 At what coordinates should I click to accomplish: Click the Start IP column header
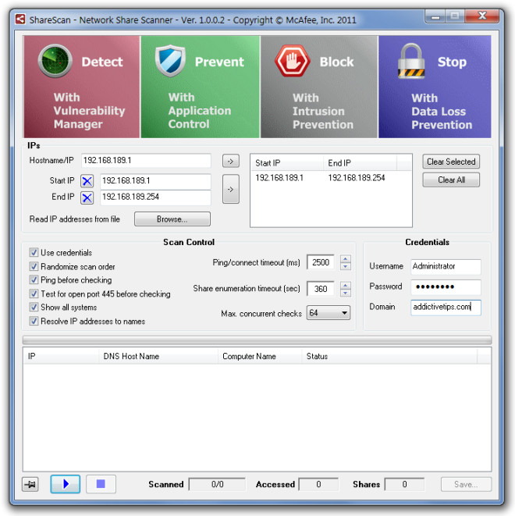pos(287,163)
